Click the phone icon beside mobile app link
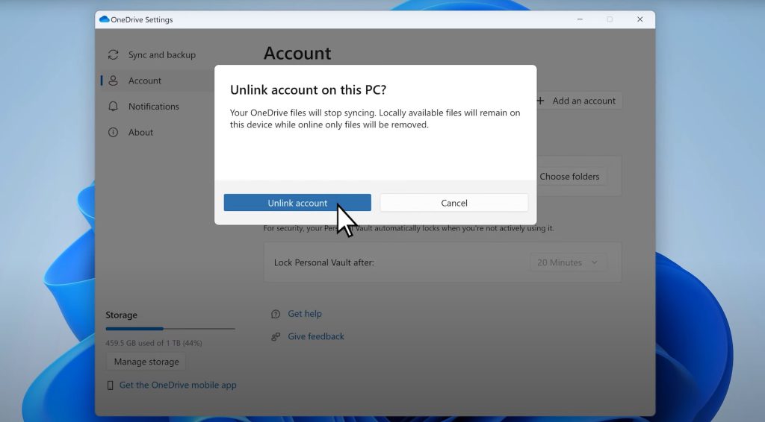The height and width of the screenshot is (422, 765). coord(111,385)
